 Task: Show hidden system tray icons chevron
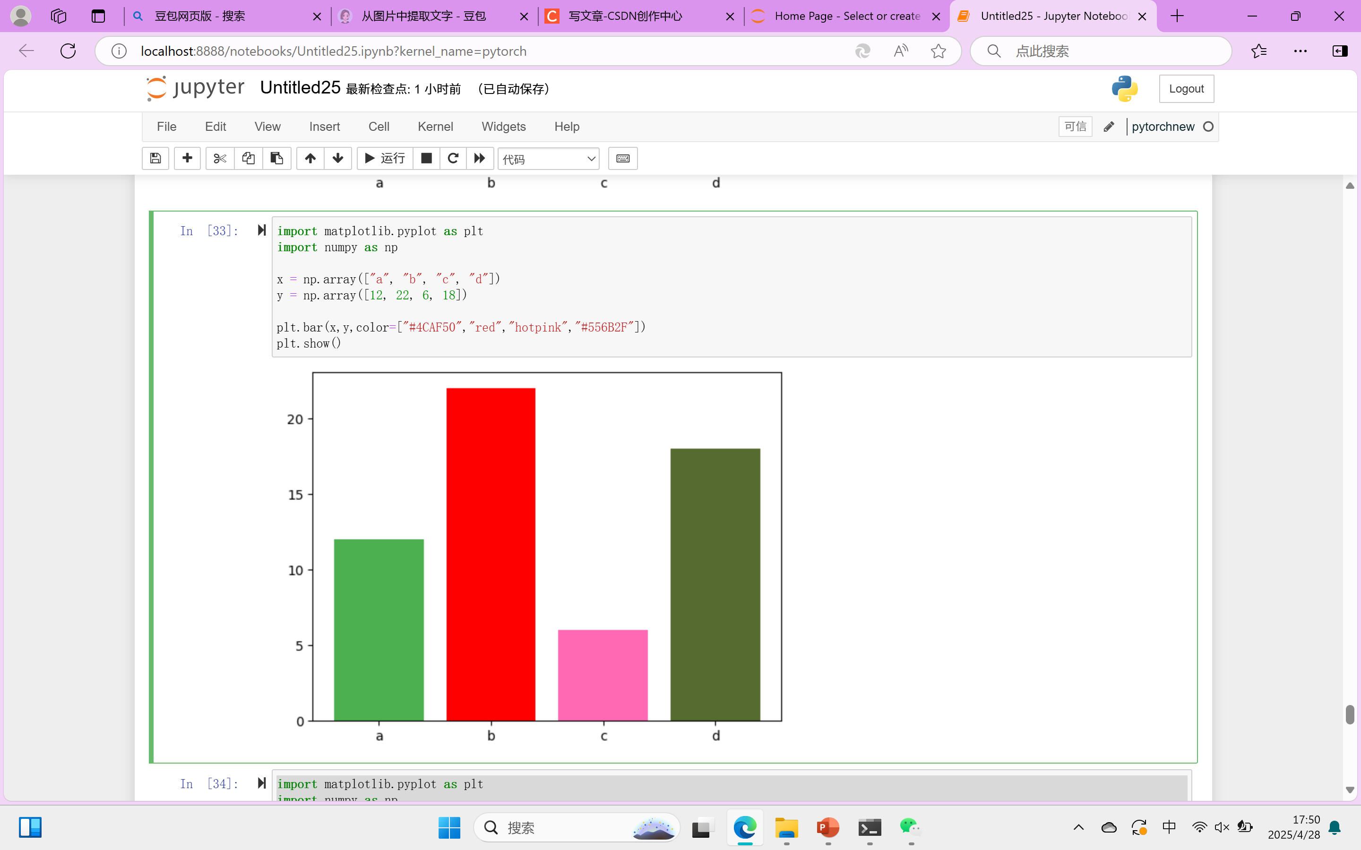point(1078,827)
